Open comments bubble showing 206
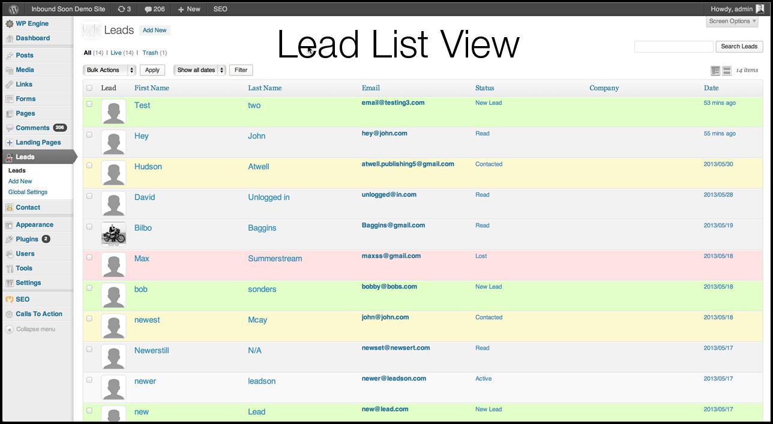This screenshot has width=773, height=424. pos(155,9)
